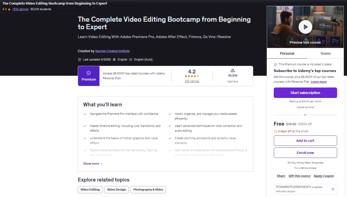Click the closed captions icon
This screenshot has height=197, width=347.
point(130,59)
